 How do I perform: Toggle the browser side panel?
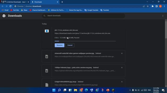(x=157, y=6)
